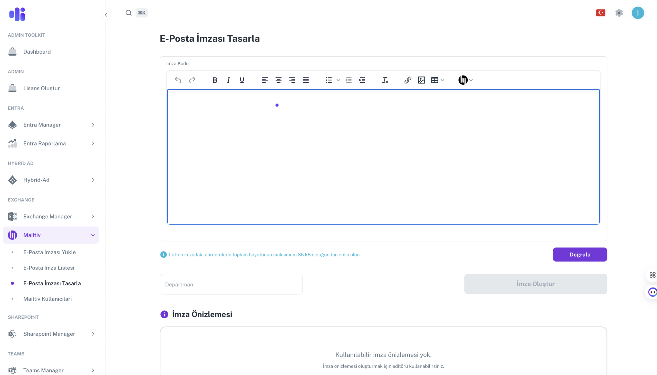The image size is (657, 375).
Task: Open the settings gear in the top bar
Action: pos(619,12)
